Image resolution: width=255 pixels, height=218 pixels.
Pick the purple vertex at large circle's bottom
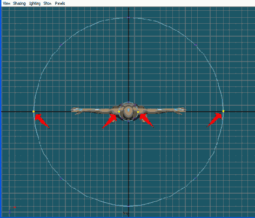(129, 206)
